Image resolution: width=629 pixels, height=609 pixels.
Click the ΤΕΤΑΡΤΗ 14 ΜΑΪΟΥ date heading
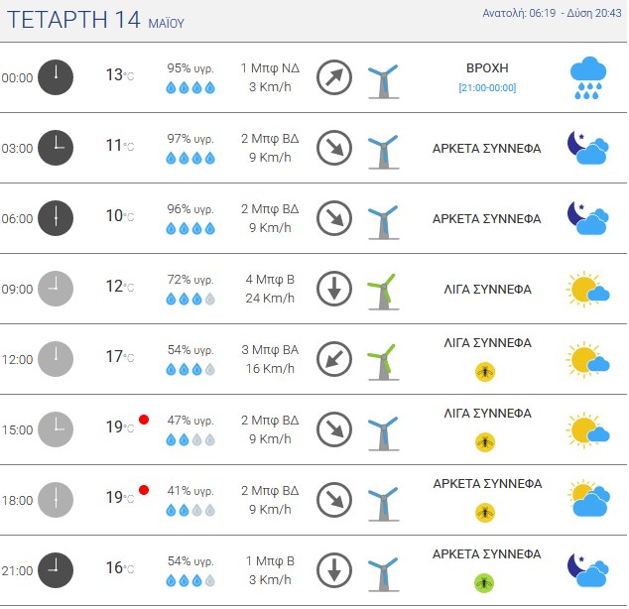95,20
